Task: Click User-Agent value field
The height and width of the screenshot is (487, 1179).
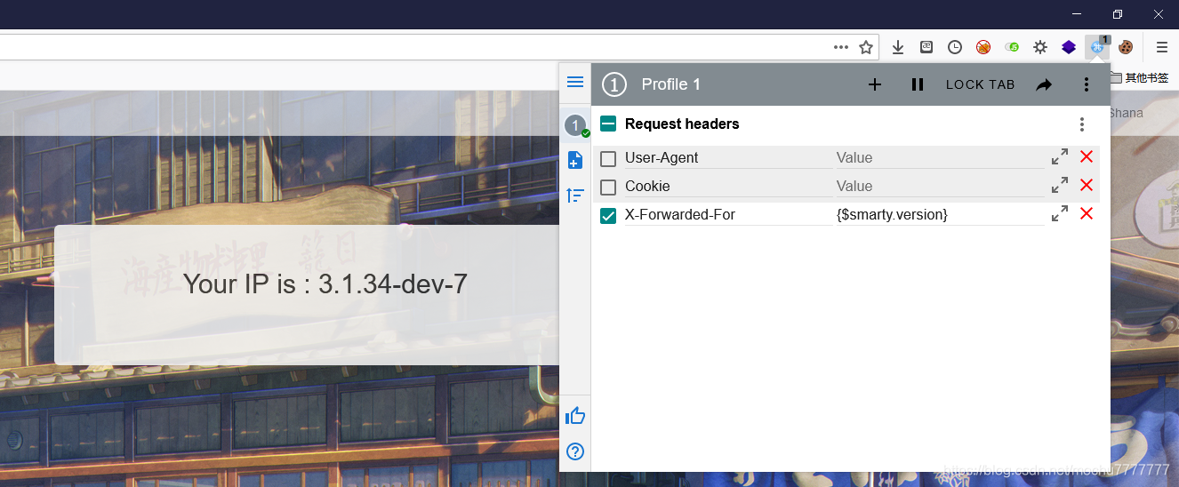Action: [940, 158]
